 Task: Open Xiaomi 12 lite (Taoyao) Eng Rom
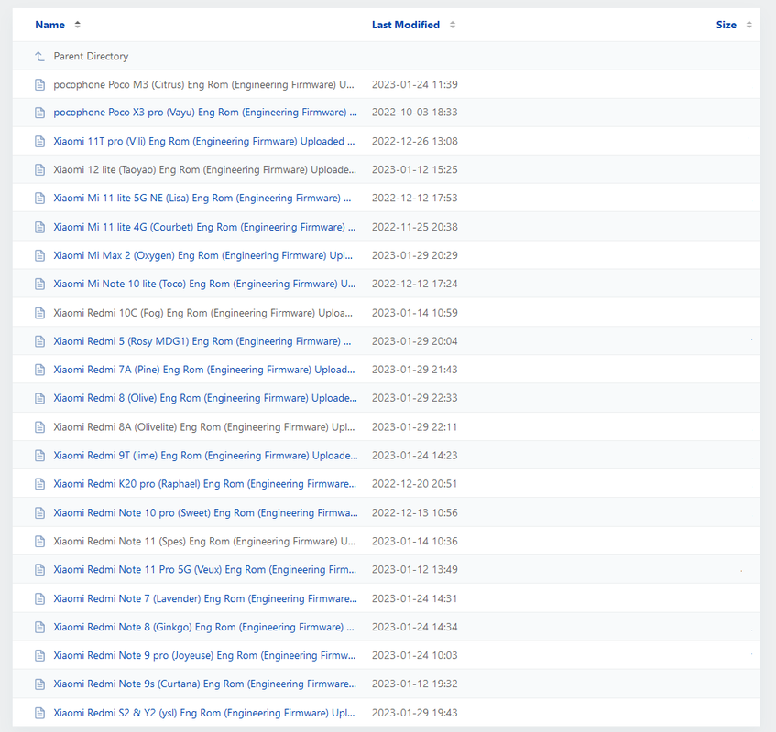pyautogui.click(x=205, y=169)
